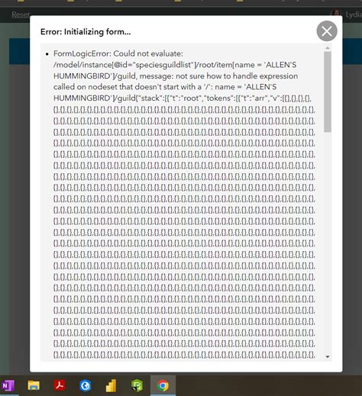Click the 'speciesguildlist' instance path text

(x=163, y=65)
